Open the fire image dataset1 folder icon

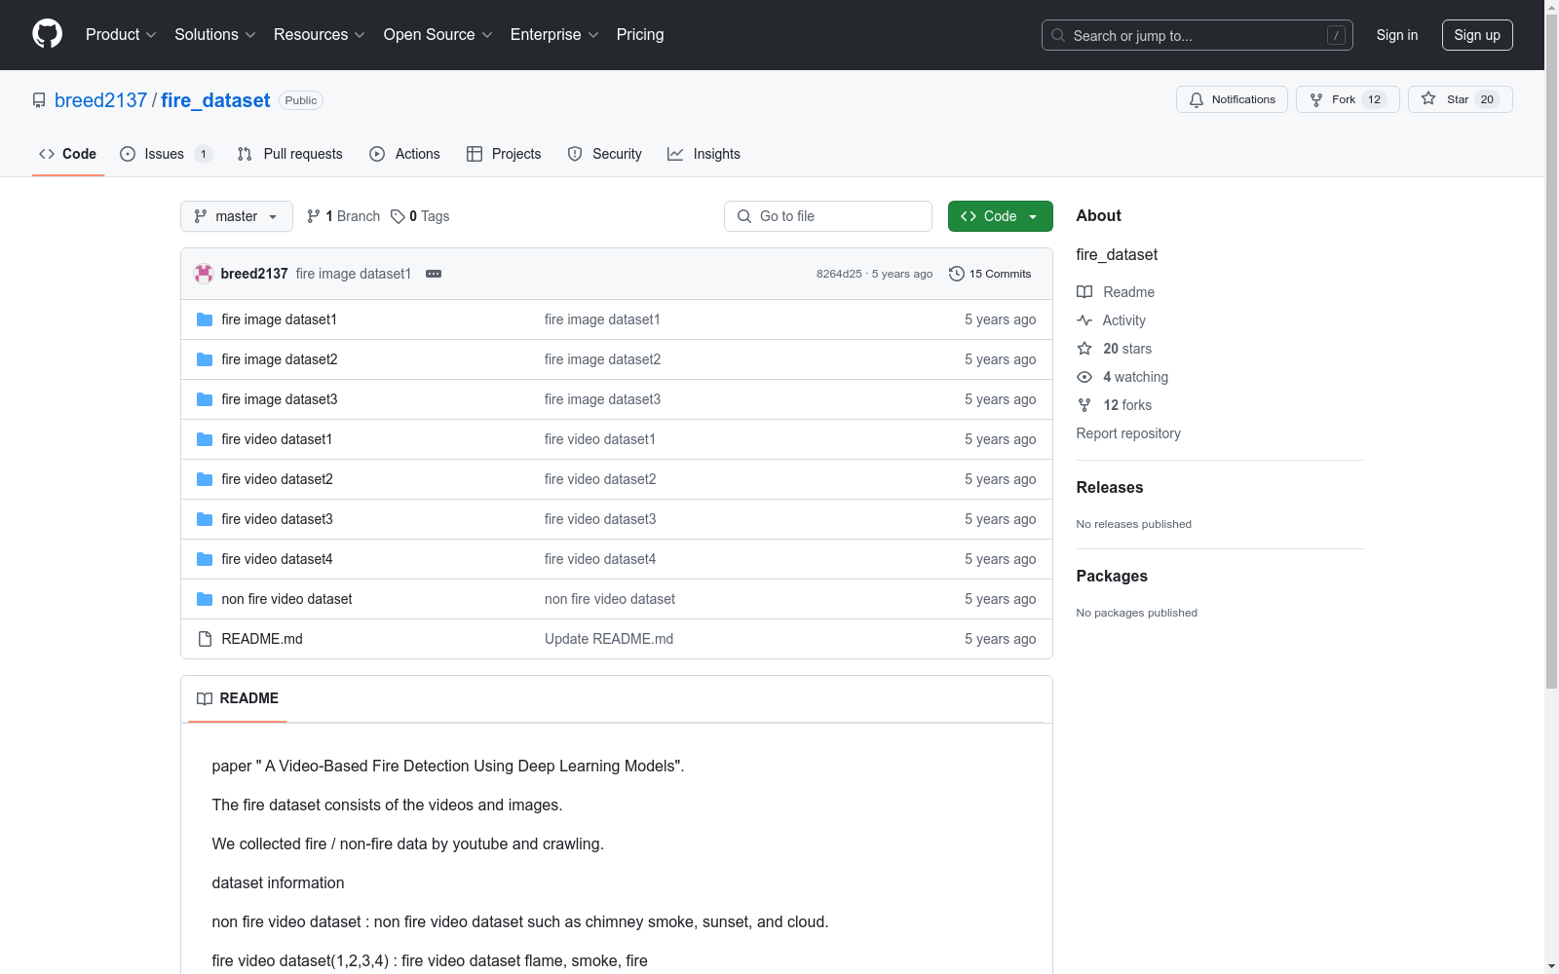pos(205,319)
